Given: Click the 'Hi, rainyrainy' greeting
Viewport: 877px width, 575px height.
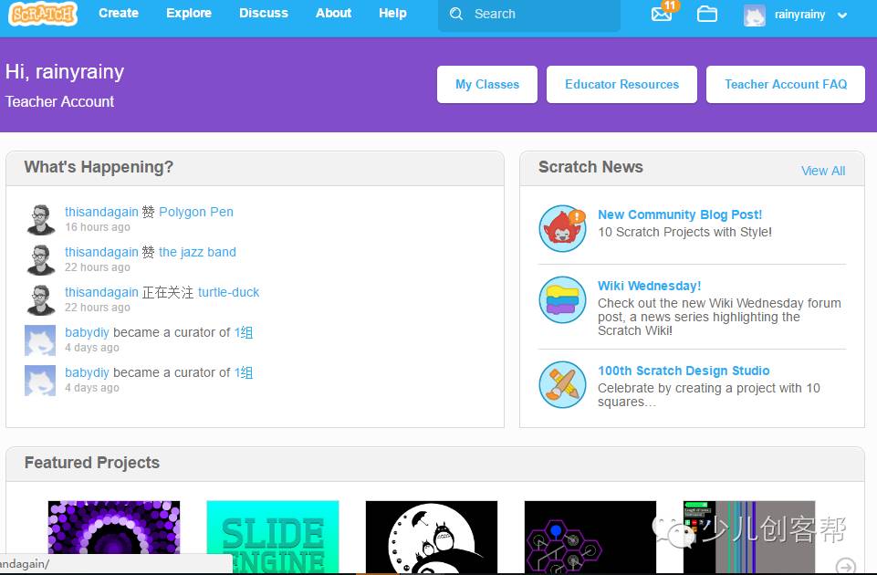Looking at the screenshot, I should [x=65, y=71].
